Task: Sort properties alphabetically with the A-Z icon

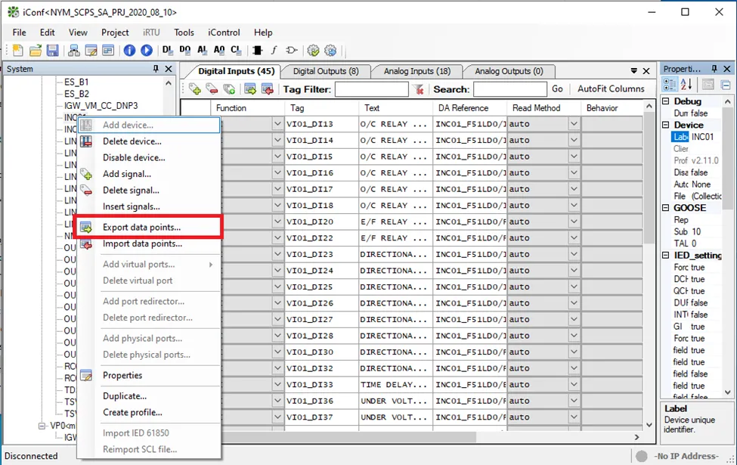Action: point(686,85)
